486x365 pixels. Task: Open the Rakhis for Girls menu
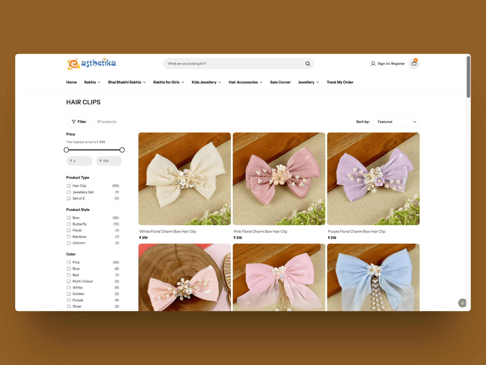(x=169, y=82)
